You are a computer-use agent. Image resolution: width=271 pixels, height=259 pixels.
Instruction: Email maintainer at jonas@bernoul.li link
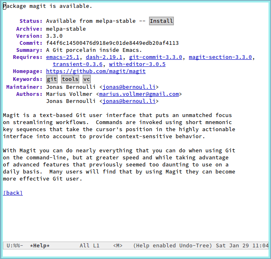coord(129,87)
